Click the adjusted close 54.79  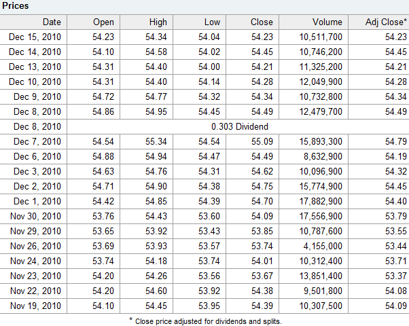point(396,141)
